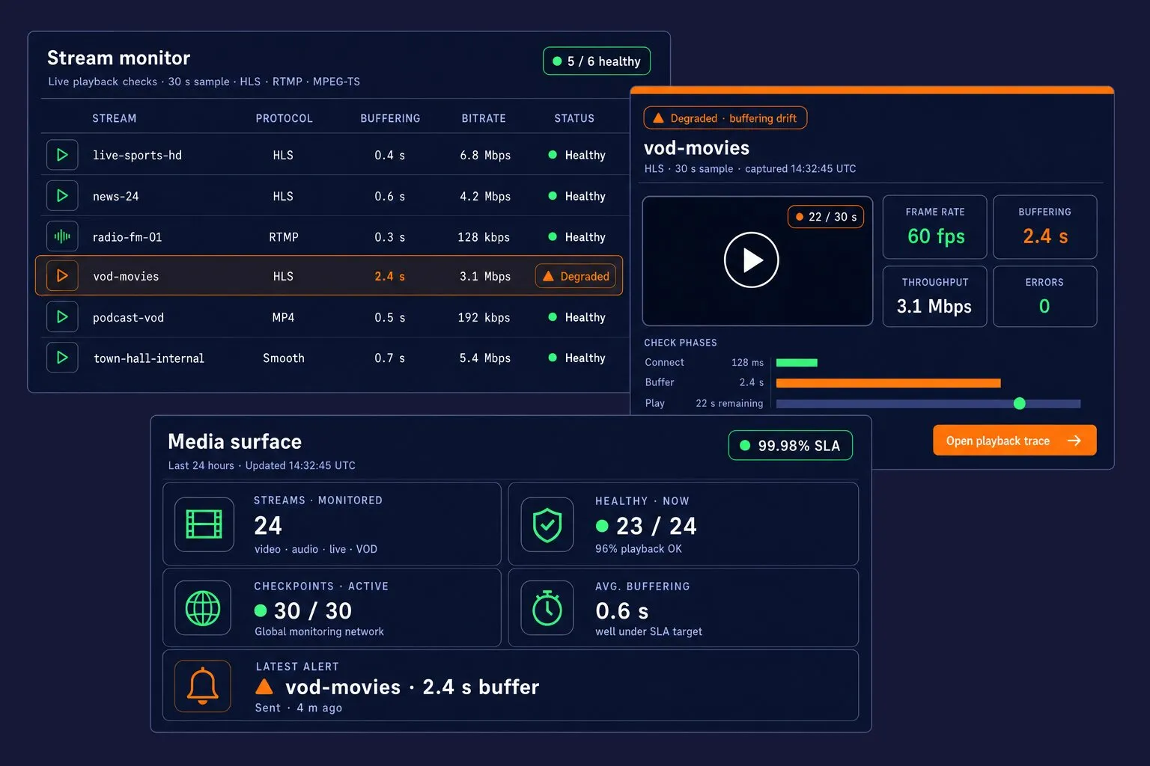Click the 128 kbps bitrate cell
The width and height of the screenshot is (1150, 766).
tap(484, 237)
